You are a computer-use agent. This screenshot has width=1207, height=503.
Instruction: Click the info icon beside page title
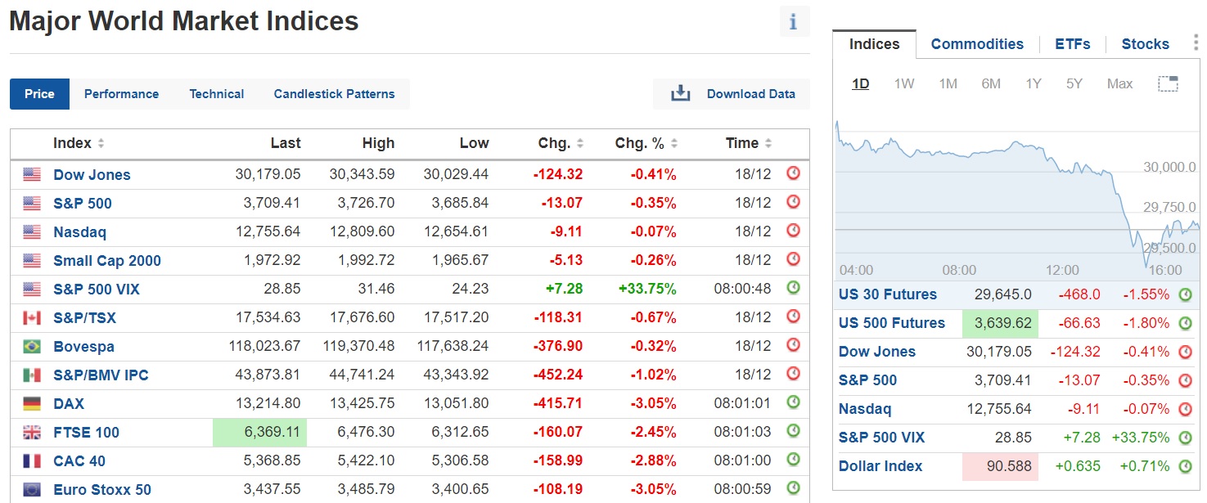pyautogui.click(x=794, y=22)
